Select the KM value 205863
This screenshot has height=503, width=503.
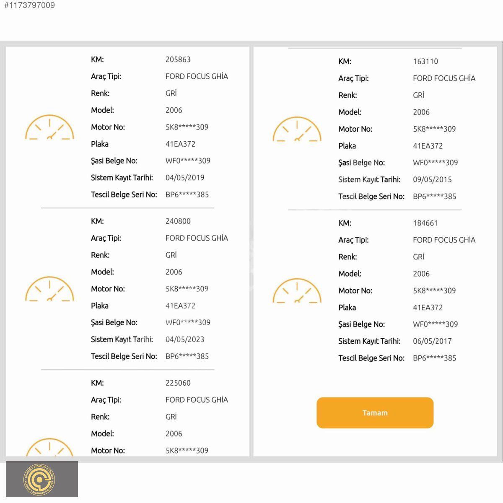point(178,60)
